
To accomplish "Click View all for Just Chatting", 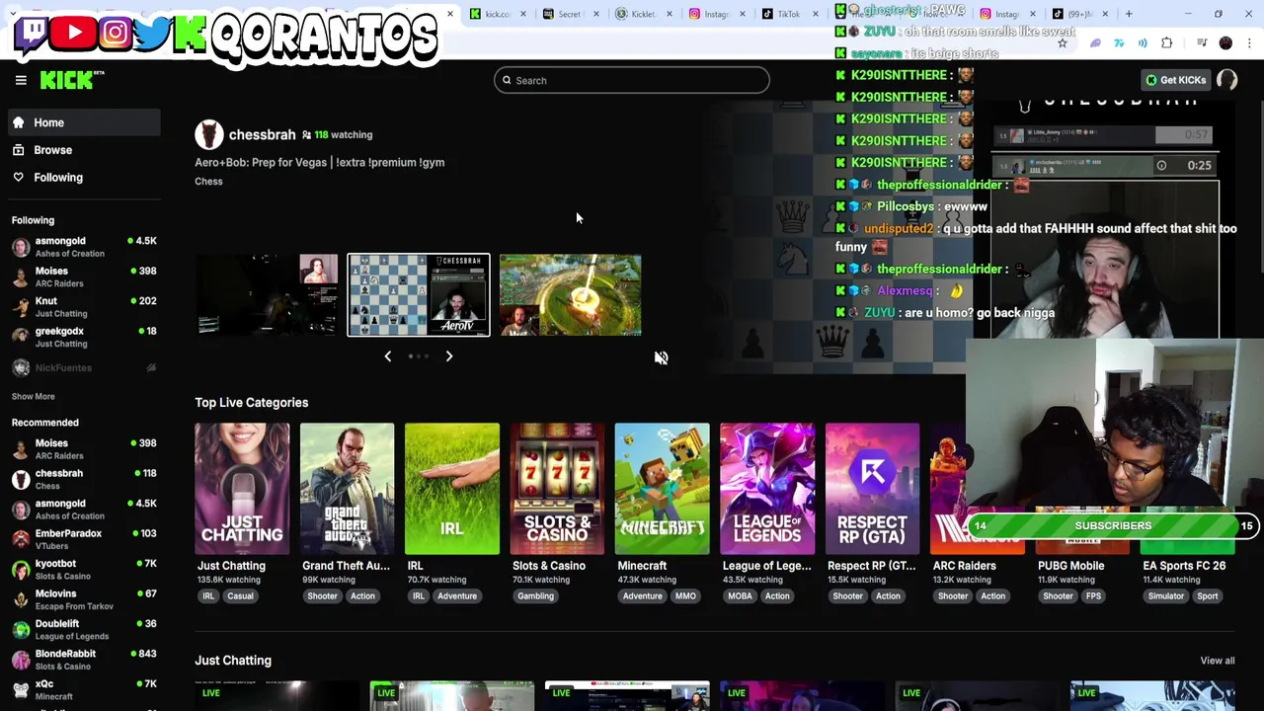I will click(x=1217, y=661).
